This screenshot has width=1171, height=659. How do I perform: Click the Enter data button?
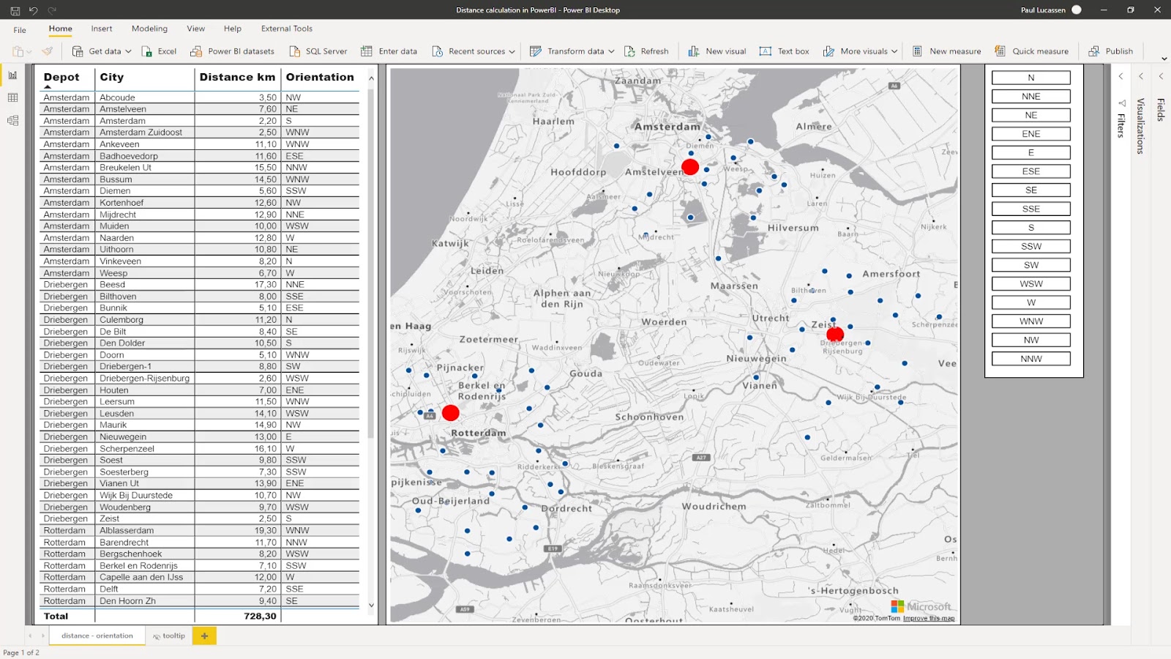389,51
